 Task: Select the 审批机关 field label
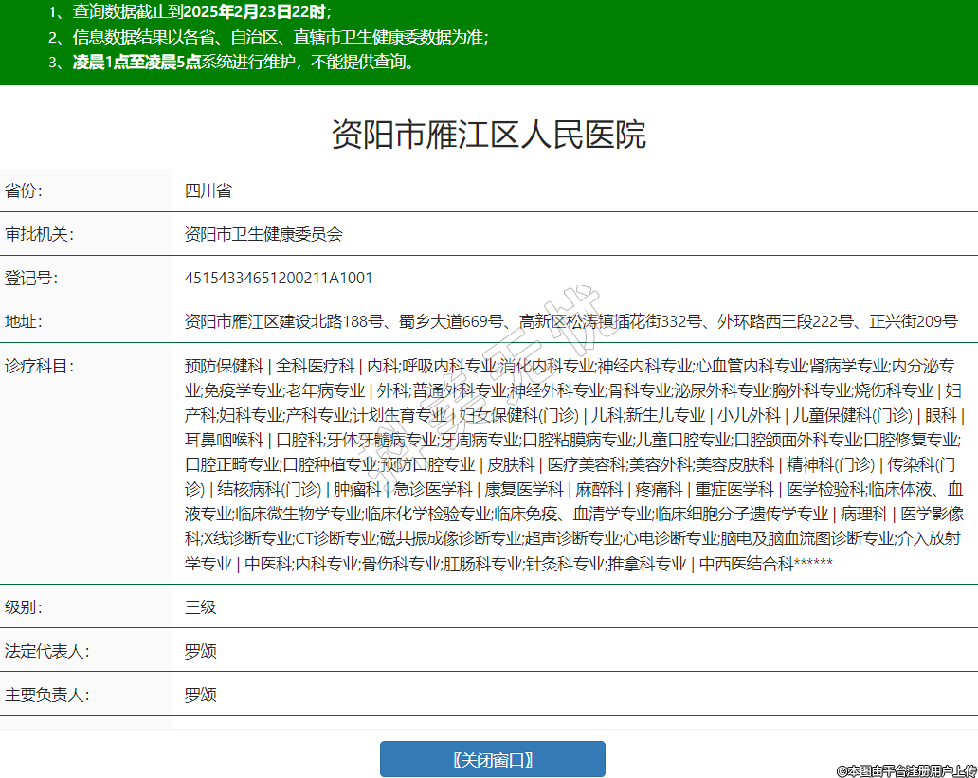39,234
